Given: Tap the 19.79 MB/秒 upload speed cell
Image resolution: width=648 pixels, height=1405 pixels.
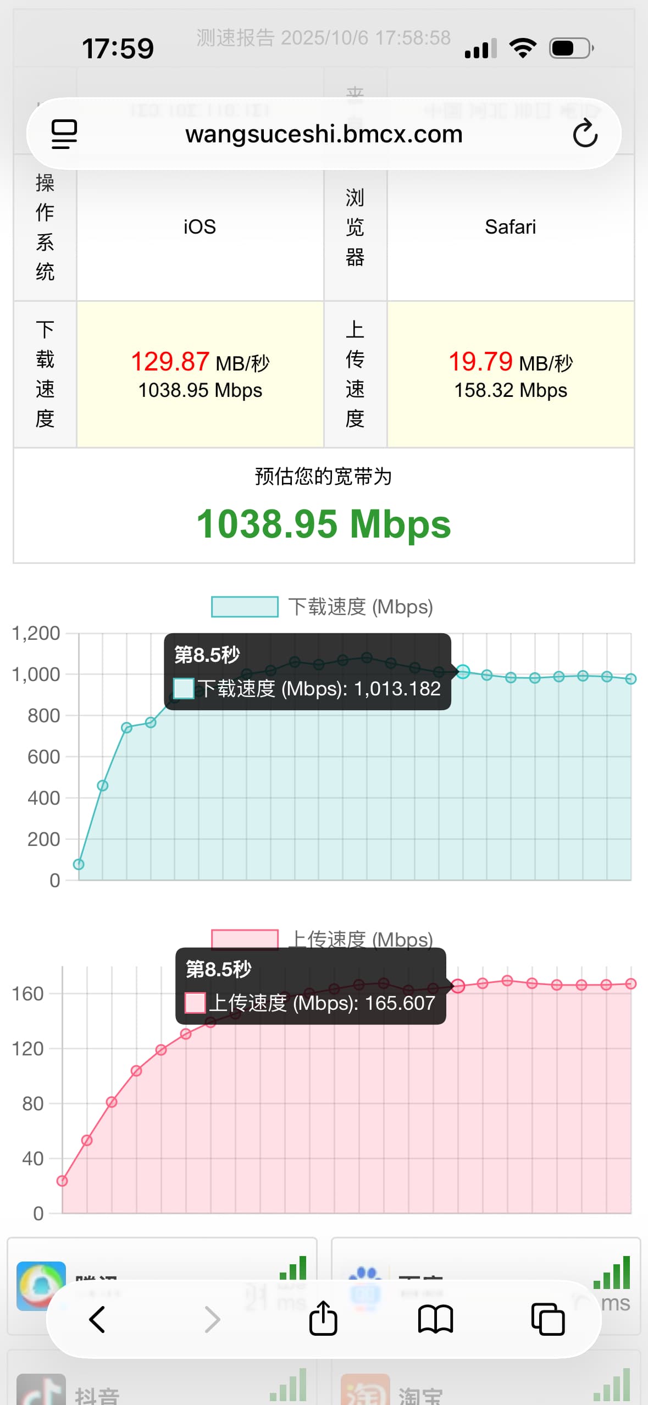Looking at the screenshot, I should [x=511, y=374].
